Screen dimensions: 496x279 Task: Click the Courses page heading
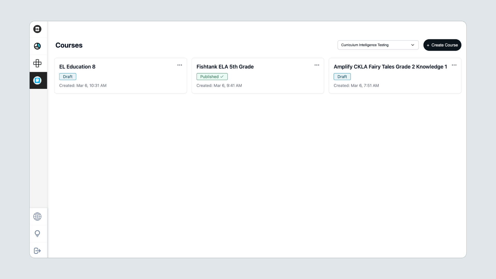[69, 45]
